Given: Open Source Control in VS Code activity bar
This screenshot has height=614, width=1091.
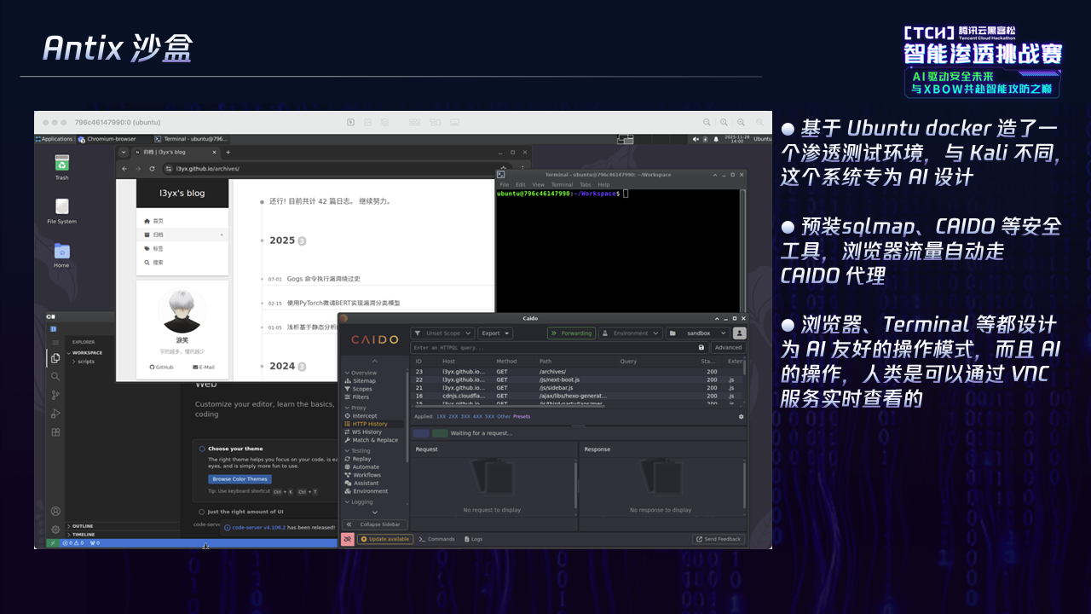Looking at the screenshot, I should (55, 395).
